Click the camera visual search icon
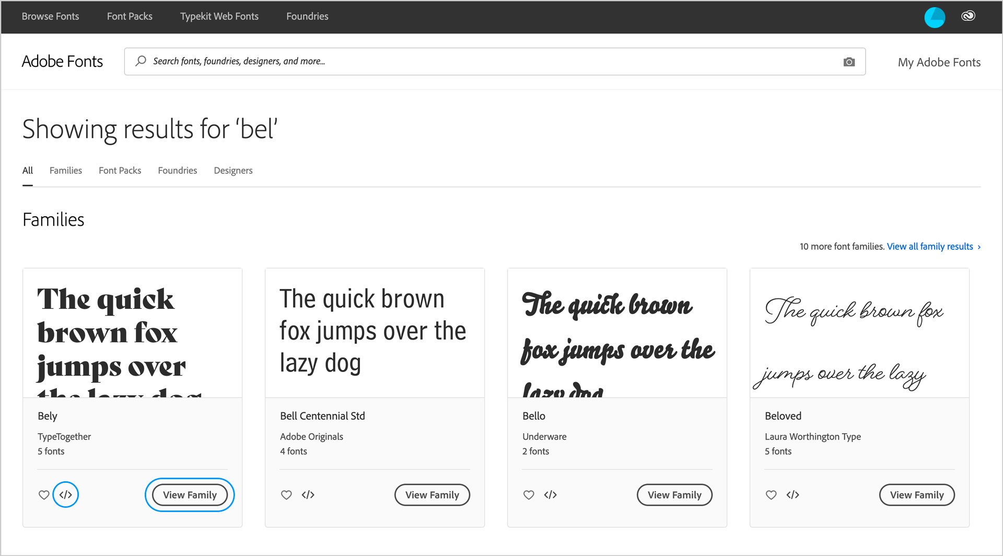This screenshot has height=556, width=1003. pos(849,62)
